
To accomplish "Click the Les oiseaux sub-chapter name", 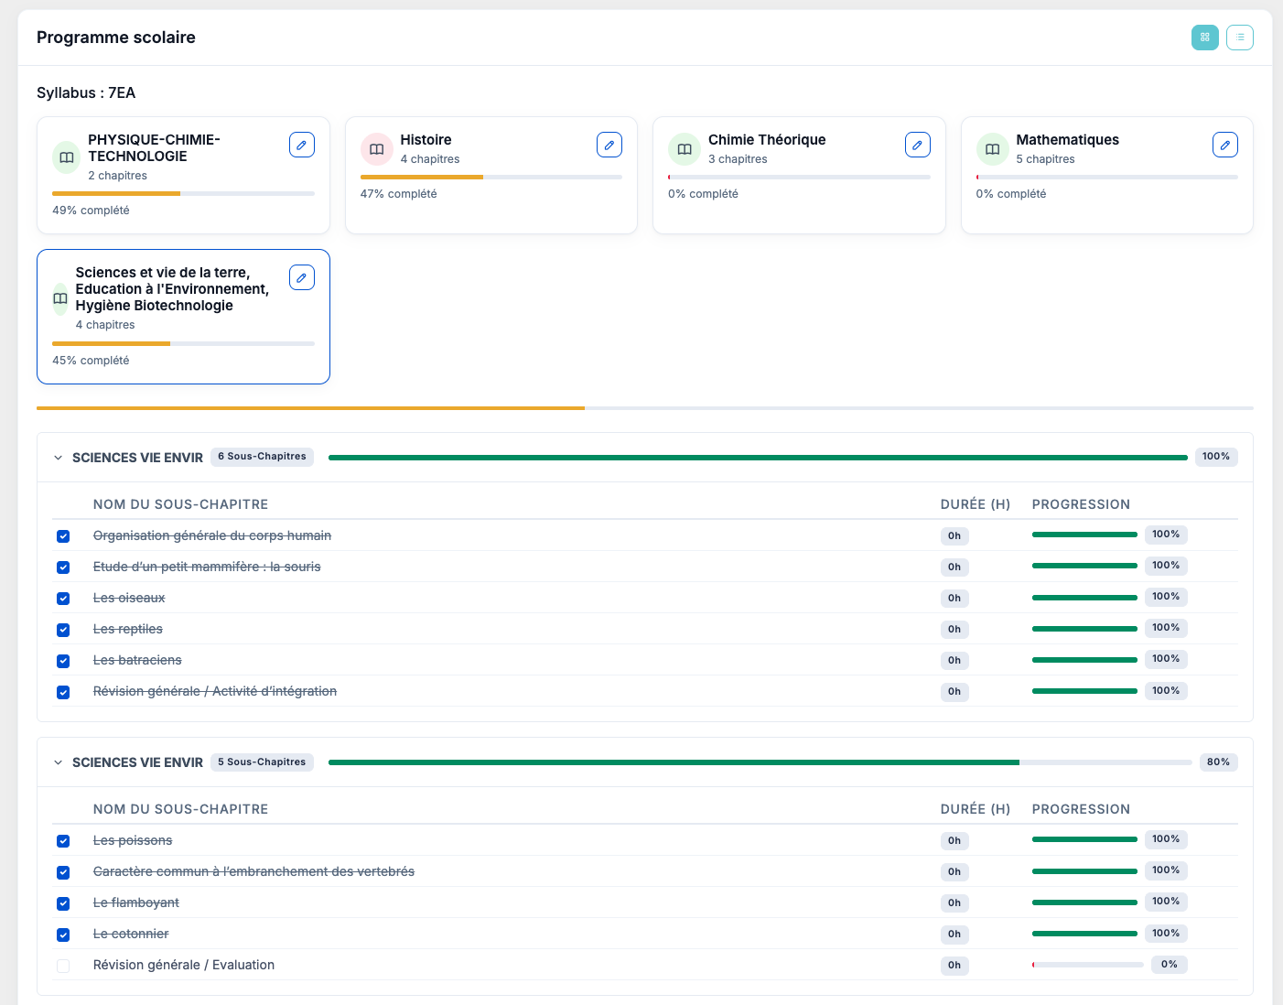I will [129, 598].
